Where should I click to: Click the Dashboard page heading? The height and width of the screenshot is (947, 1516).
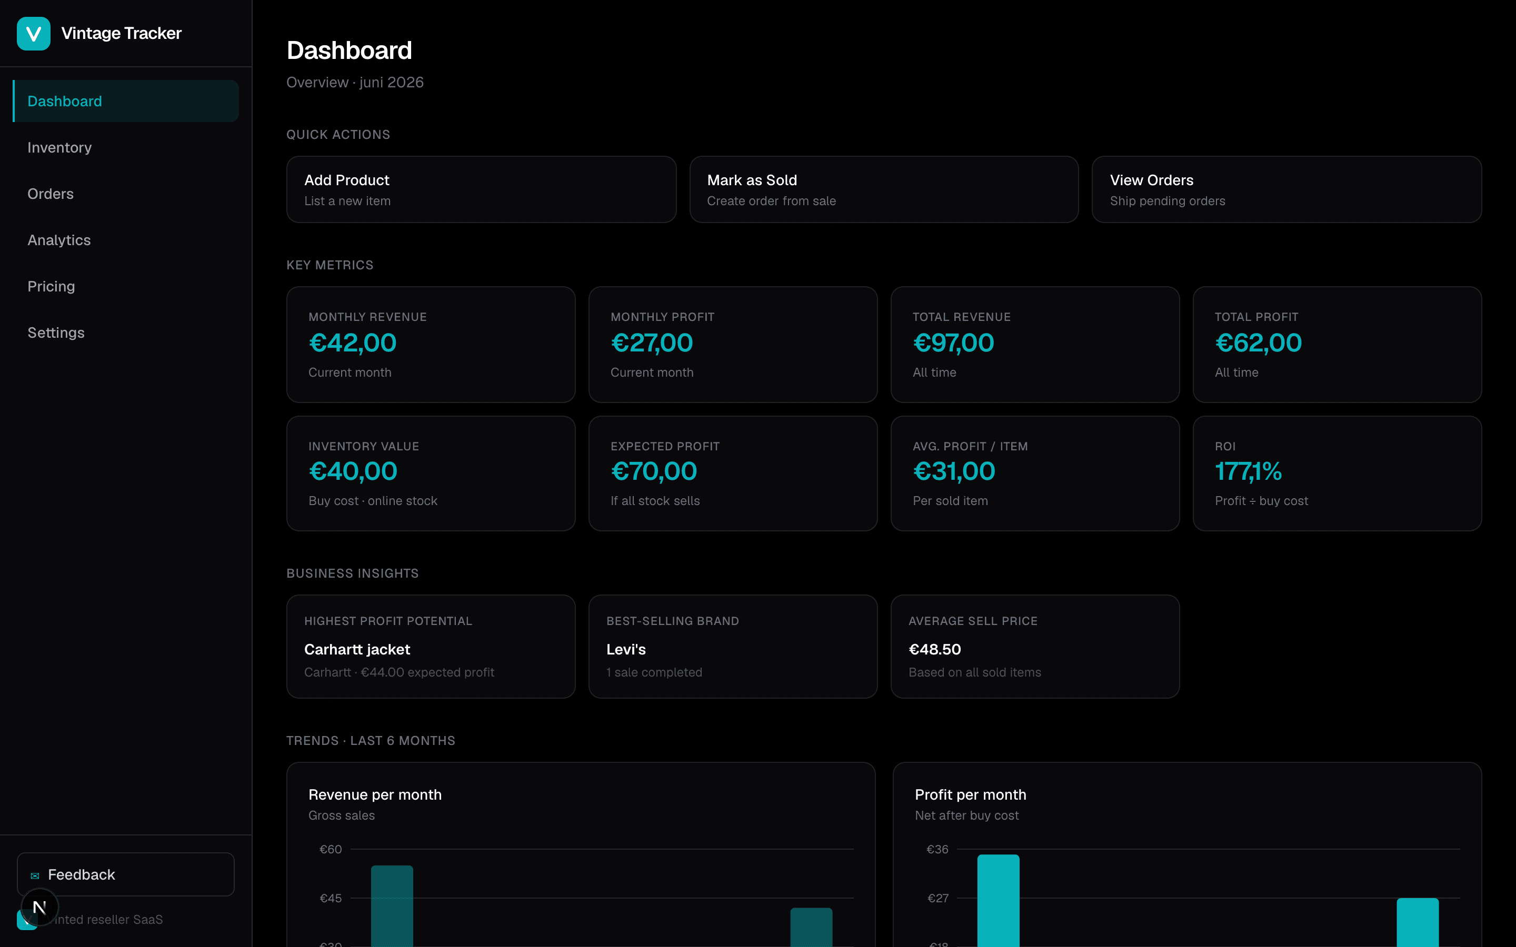pyautogui.click(x=349, y=50)
